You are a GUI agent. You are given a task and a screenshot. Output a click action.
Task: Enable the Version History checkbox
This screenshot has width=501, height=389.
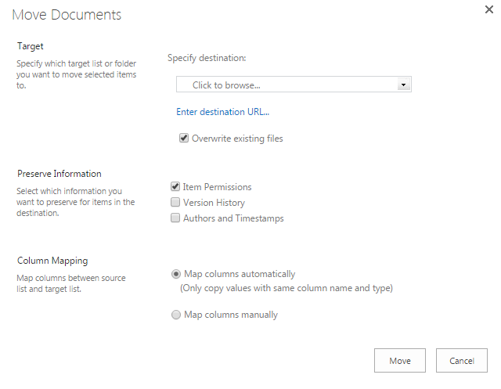tap(175, 203)
